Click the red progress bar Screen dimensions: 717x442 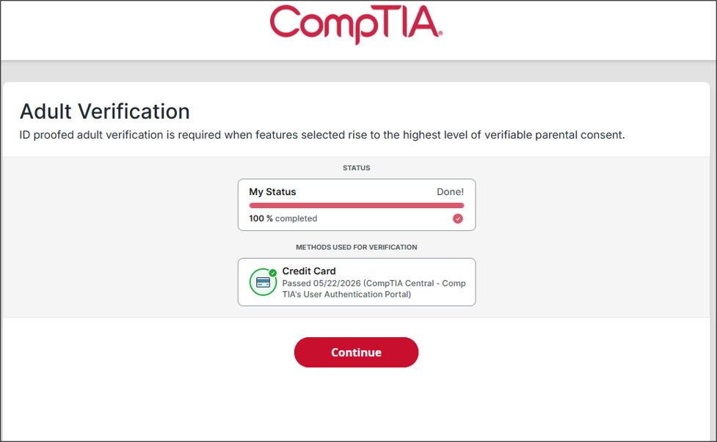[357, 205]
